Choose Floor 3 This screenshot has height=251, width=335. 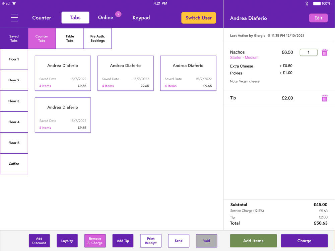pos(14,101)
